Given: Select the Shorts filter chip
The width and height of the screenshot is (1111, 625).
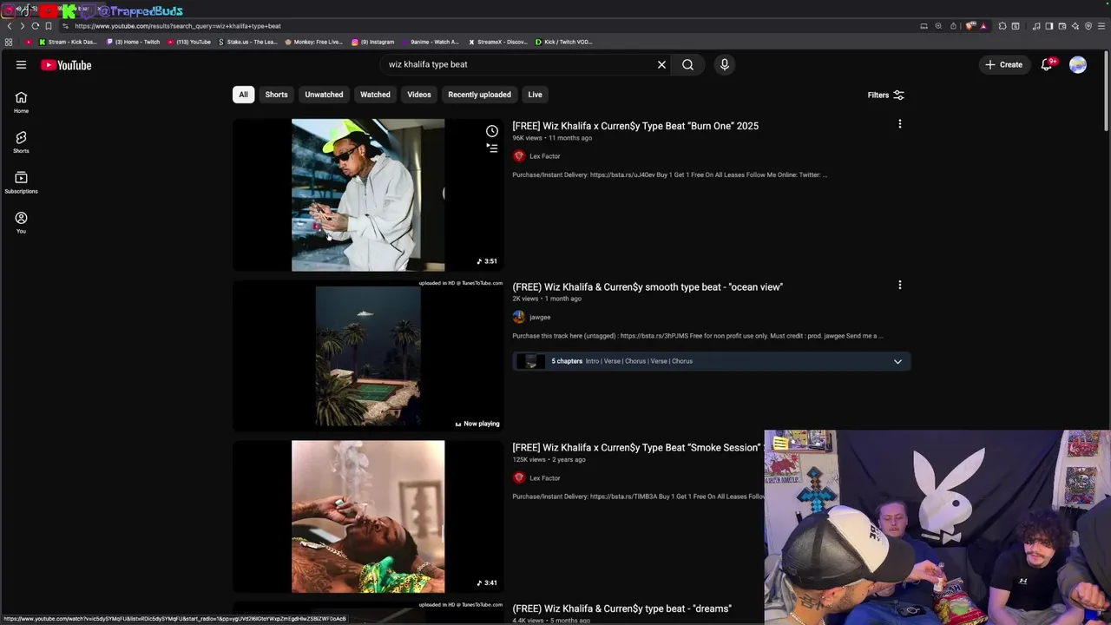Looking at the screenshot, I should tap(276, 95).
